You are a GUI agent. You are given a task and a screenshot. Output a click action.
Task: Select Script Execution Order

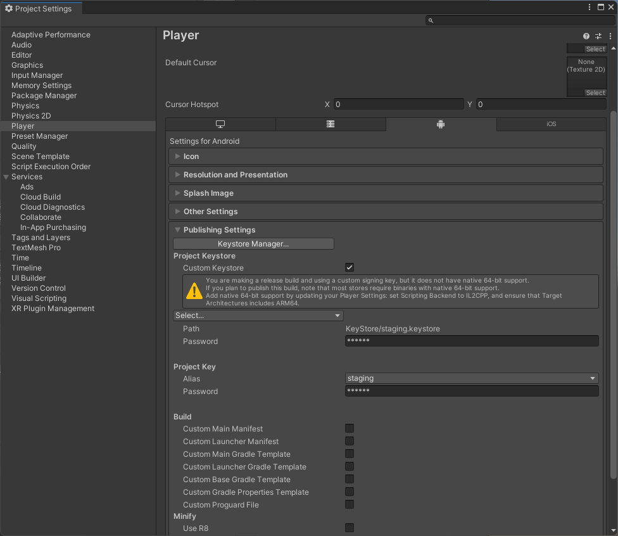pos(51,167)
